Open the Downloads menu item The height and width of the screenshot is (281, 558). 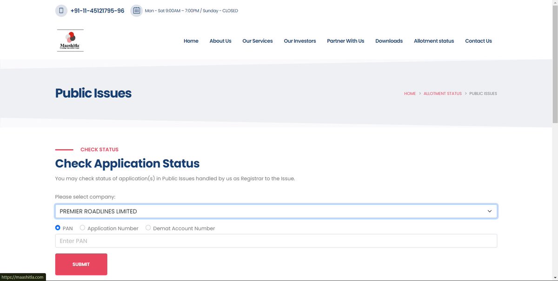pyautogui.click(x=389, y=41)
